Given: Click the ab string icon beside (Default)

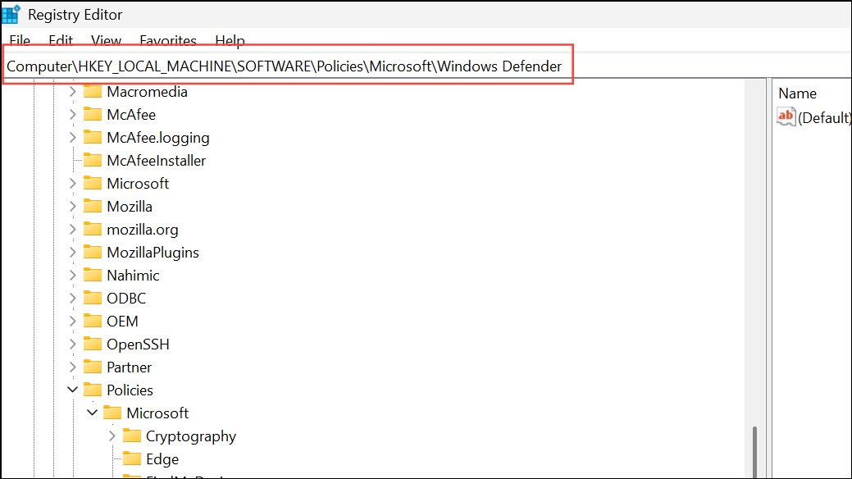Looking at the screenshot, I should 786,116.
